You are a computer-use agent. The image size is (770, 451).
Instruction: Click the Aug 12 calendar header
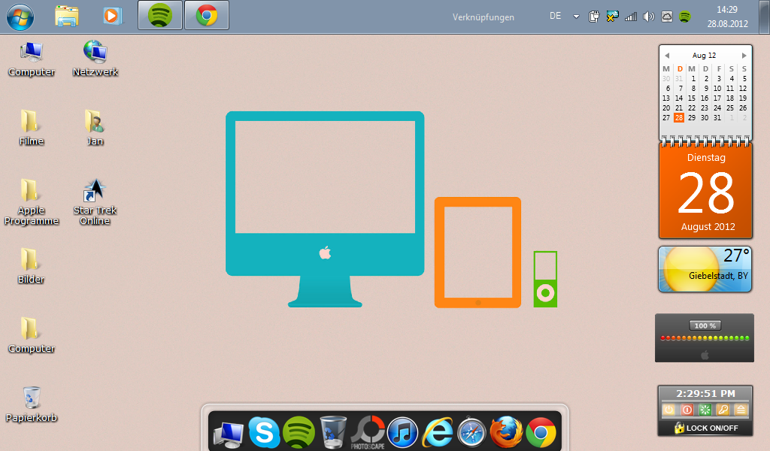pyautogui.click(x=704, y=56)
